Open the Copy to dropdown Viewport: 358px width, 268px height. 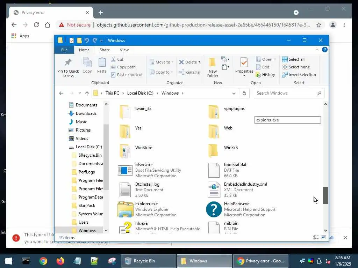click(161, 72)
